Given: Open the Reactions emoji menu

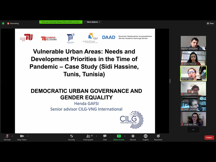Looking at the screenshot, I should tap(158, 137).
